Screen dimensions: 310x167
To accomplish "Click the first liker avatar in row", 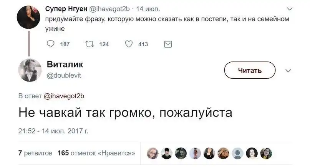I will coord(153,153).
